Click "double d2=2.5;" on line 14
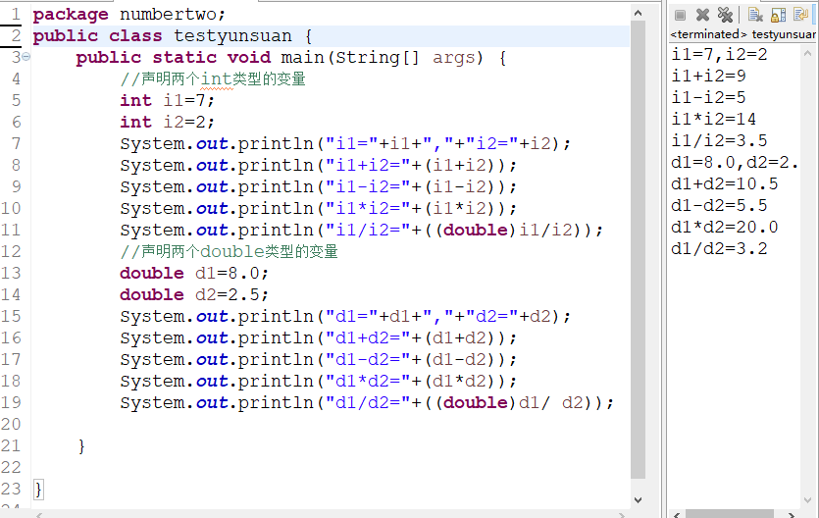The height and width of the screenshot is (518, 819). click(194, 294)
